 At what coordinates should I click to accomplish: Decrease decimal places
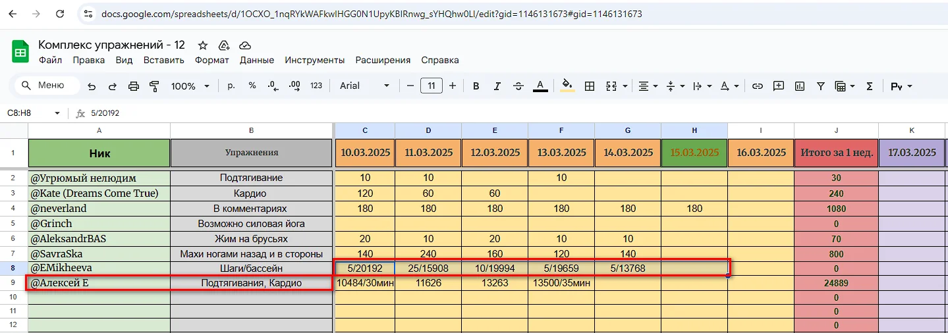[x=272, y=86]
